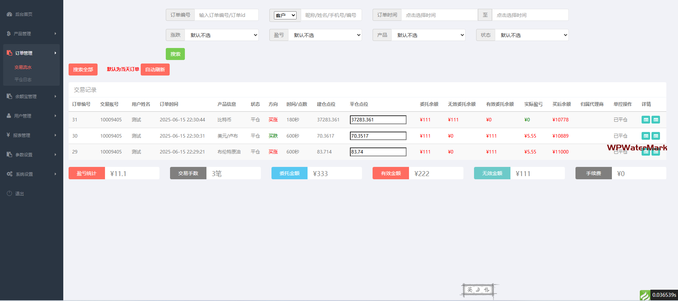Click the yen icon for 报表管理
The image size is (678, 301).
(8, 135)
